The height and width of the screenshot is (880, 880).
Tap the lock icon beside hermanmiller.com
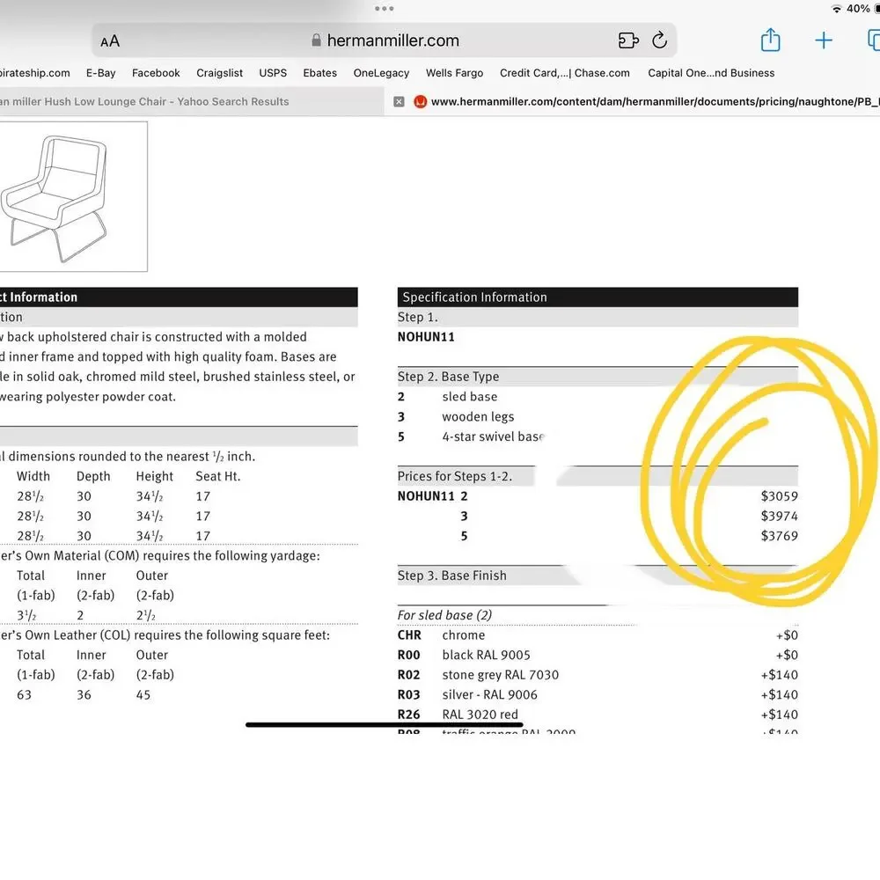[317, 40]
